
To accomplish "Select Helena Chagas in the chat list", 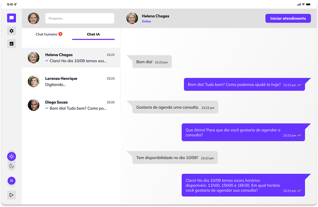I will click(71, 58).
